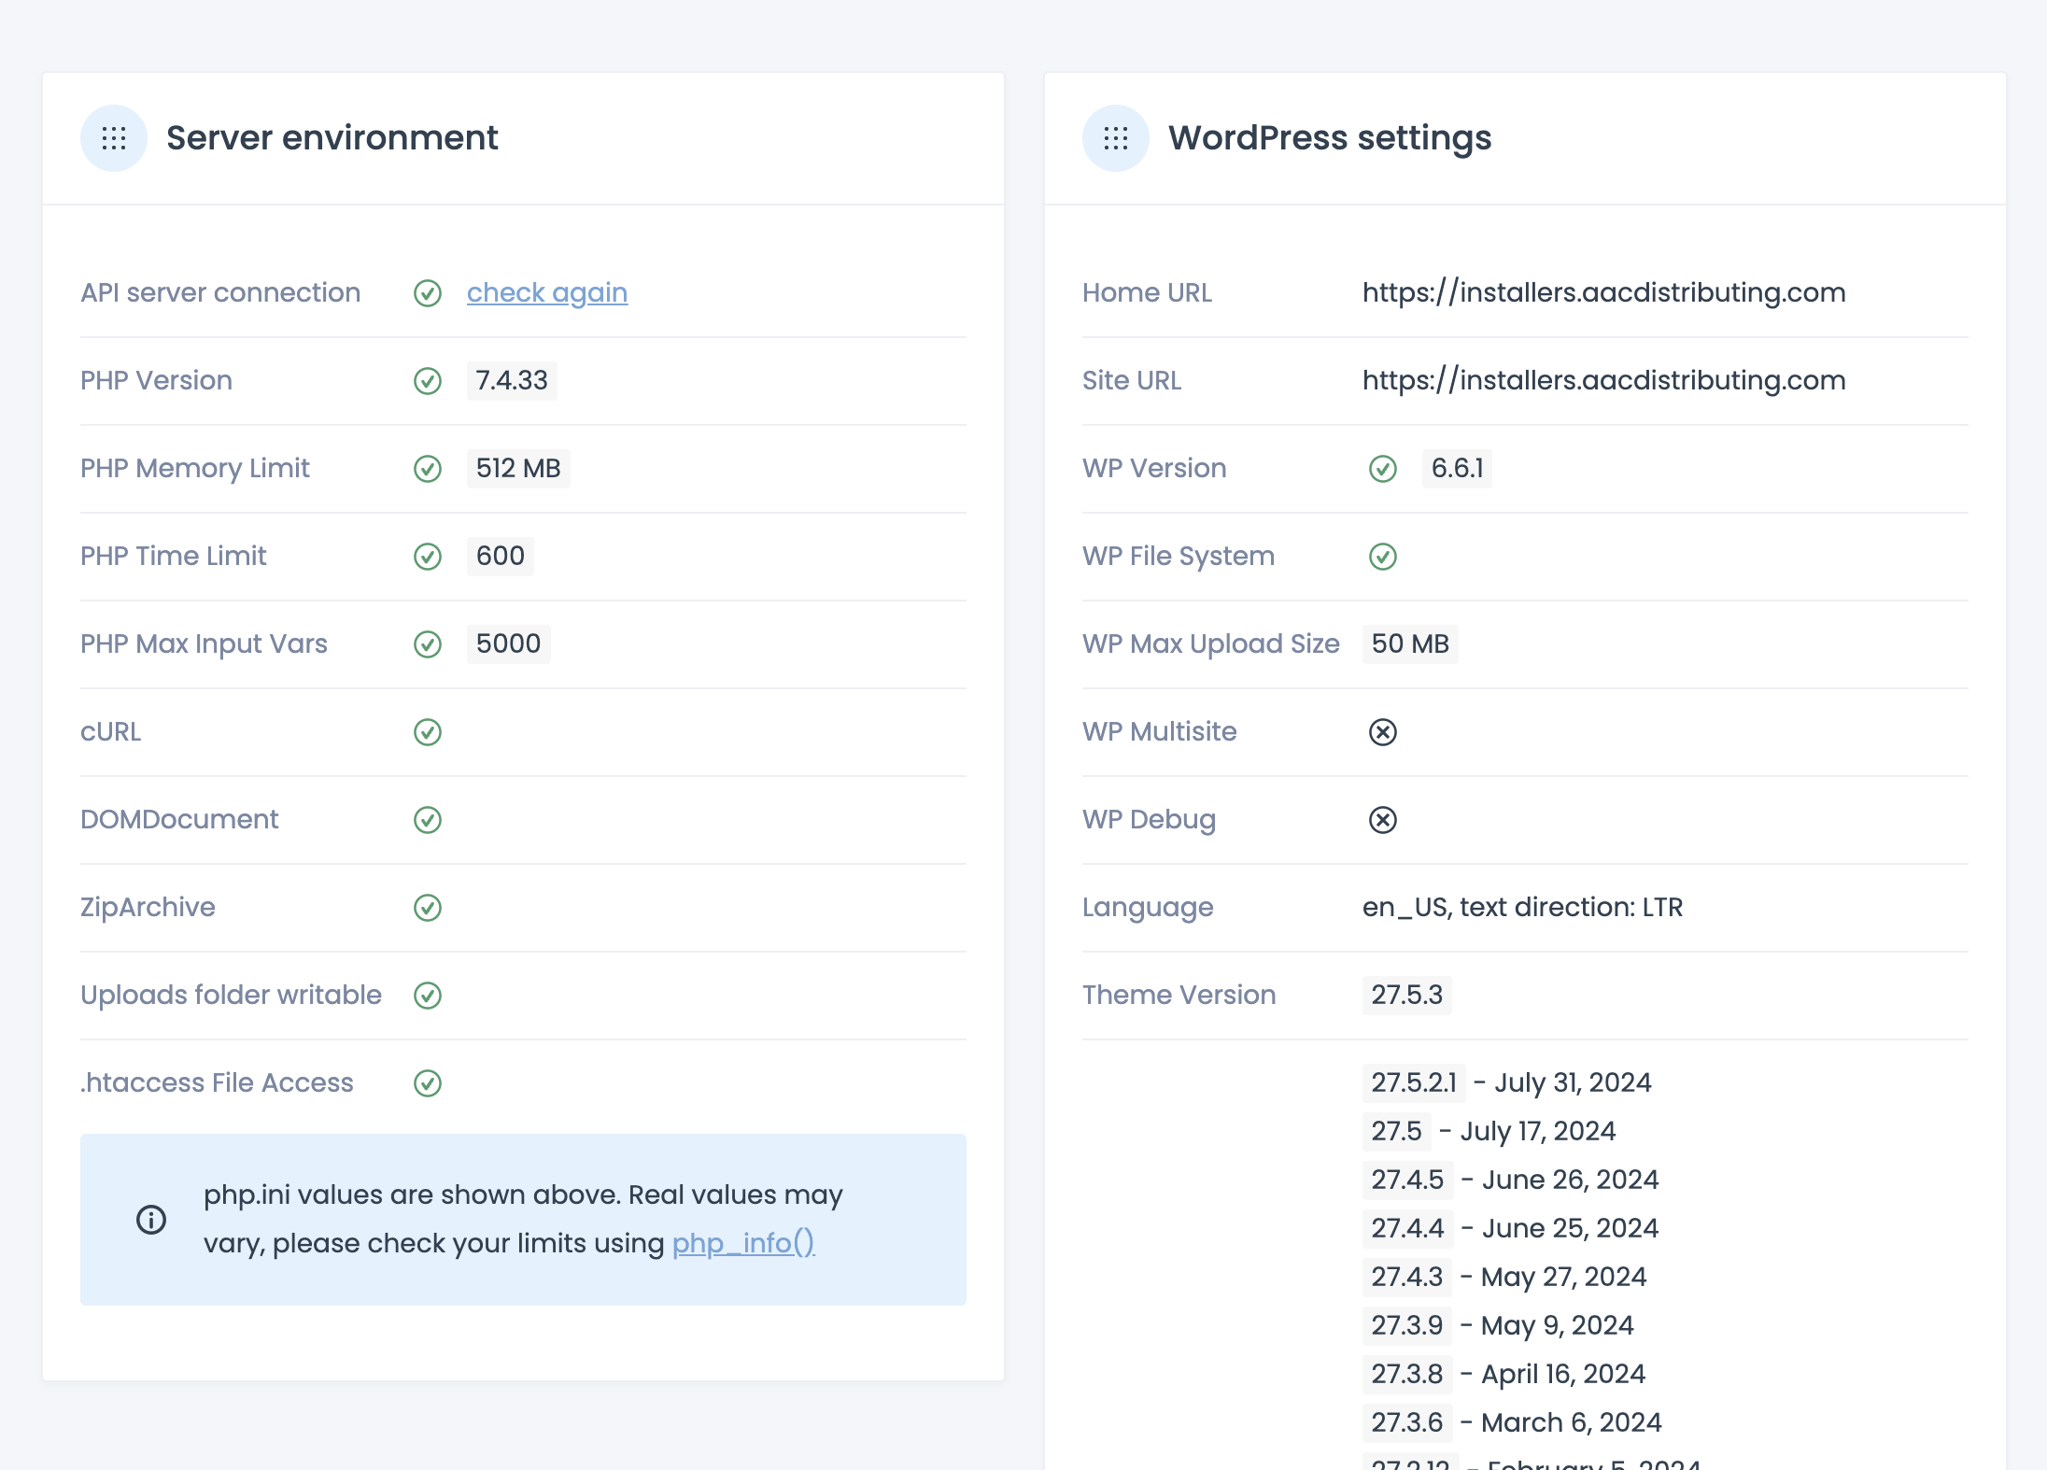Click the X icon beside WP Multisite

[1383, 732]
